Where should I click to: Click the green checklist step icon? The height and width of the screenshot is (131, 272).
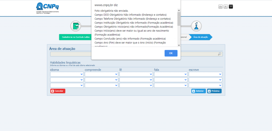[76, 26]
